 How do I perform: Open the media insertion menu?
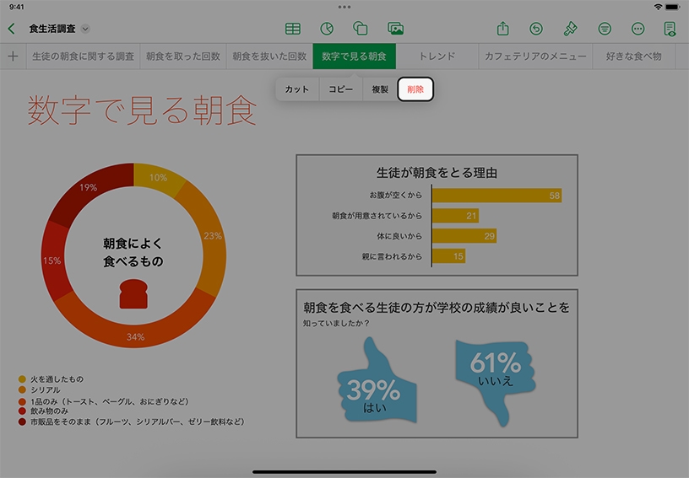(x=395, y=29)
